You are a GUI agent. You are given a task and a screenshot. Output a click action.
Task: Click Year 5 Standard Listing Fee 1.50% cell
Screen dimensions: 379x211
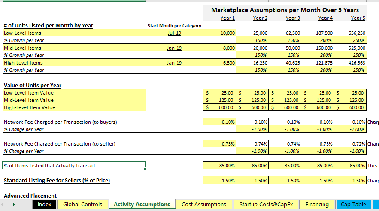[350, 180]
